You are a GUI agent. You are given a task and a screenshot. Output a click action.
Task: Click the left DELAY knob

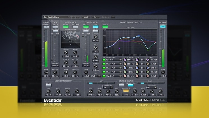[x=91, y=91]
